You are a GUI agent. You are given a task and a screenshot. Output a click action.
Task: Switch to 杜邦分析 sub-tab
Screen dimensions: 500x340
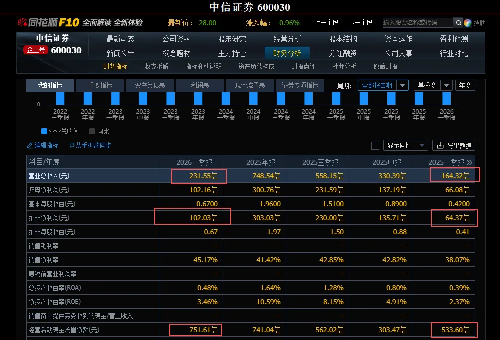pos(344,66)
